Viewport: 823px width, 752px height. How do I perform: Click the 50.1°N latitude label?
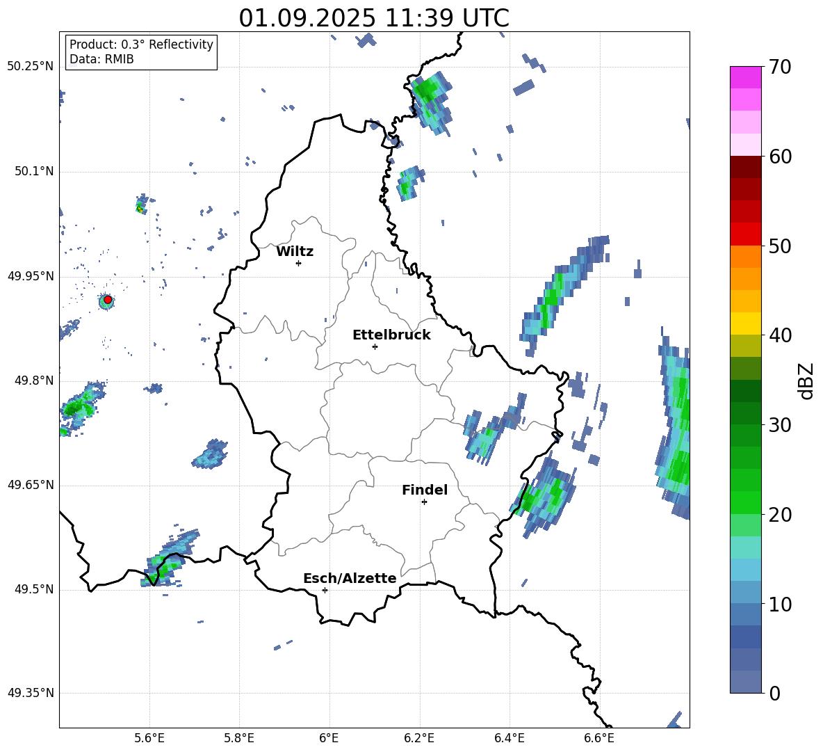point(34,172)
